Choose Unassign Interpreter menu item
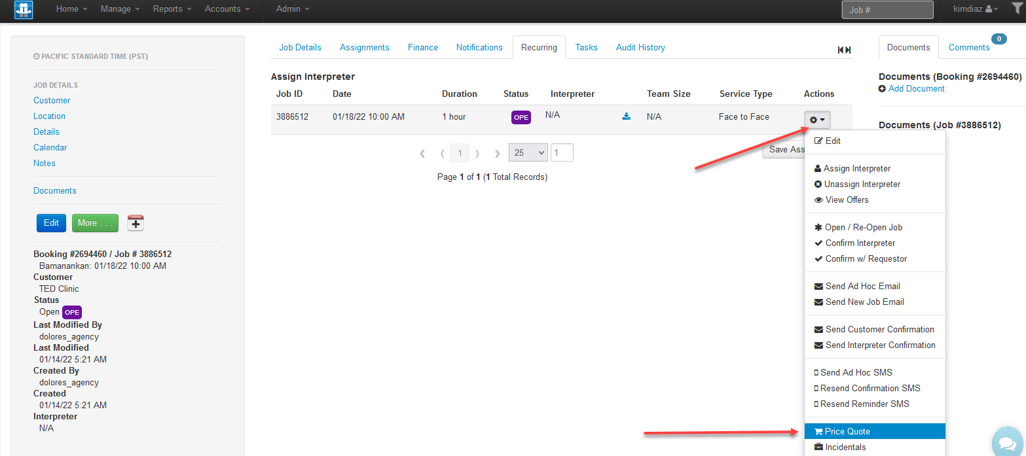Screen dimensions: 1026x456 tap(875, 184)
